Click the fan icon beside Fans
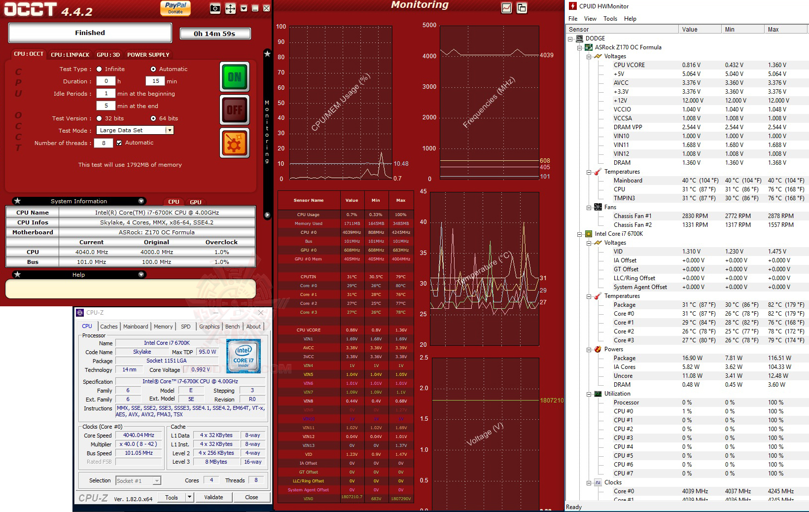This screenshot has height=512, width=809. tap(598, 207)
